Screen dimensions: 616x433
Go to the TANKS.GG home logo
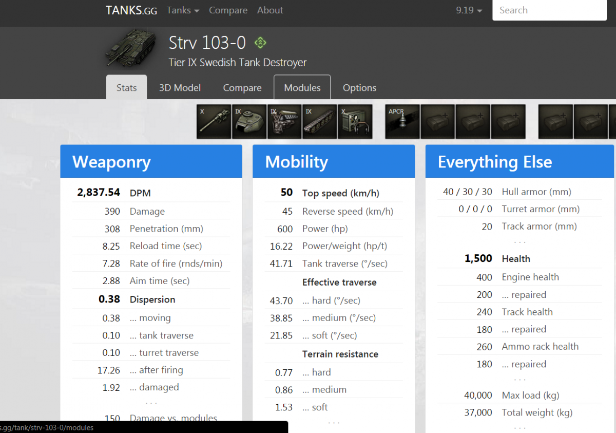[131, 10]
